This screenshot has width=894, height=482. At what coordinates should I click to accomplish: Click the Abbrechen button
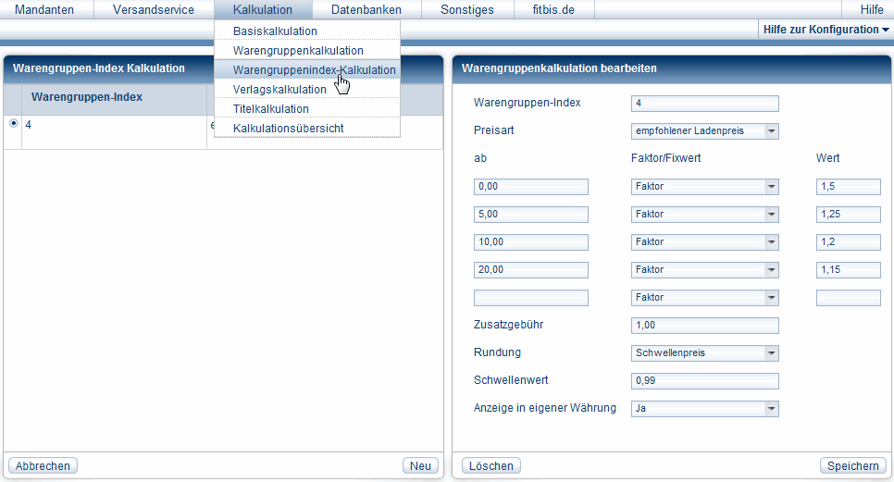43,466
